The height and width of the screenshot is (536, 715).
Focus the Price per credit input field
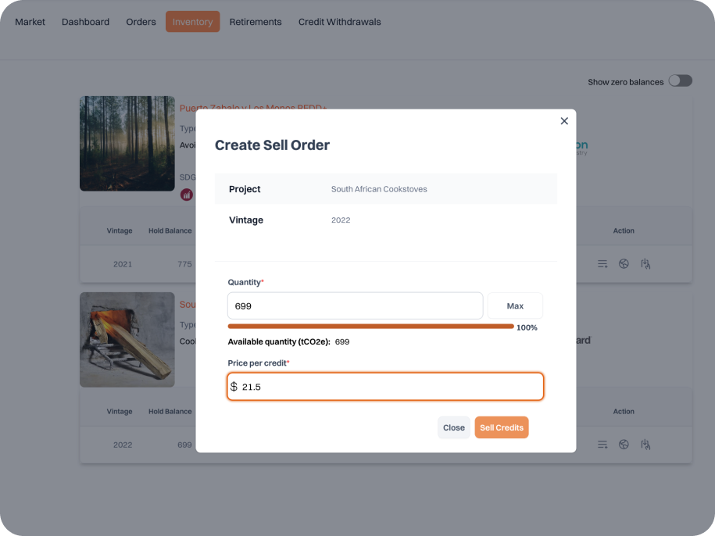pyautogui.click(x=385, y=387)
